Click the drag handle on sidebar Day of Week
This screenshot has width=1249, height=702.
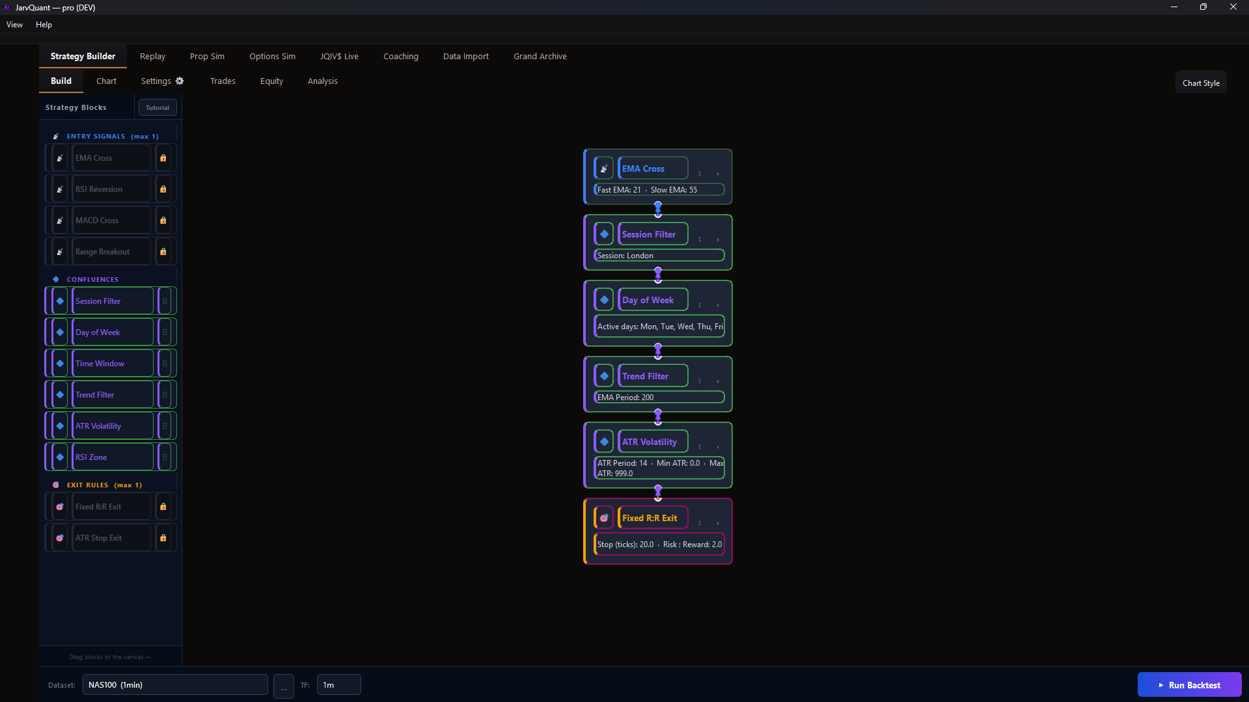tap(165, 332)
